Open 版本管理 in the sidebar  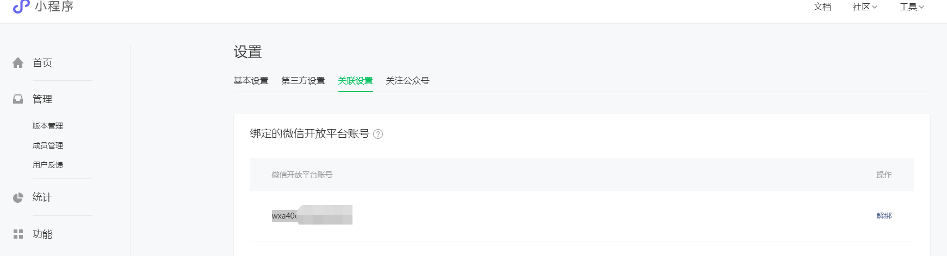click(x=48, y=126)
